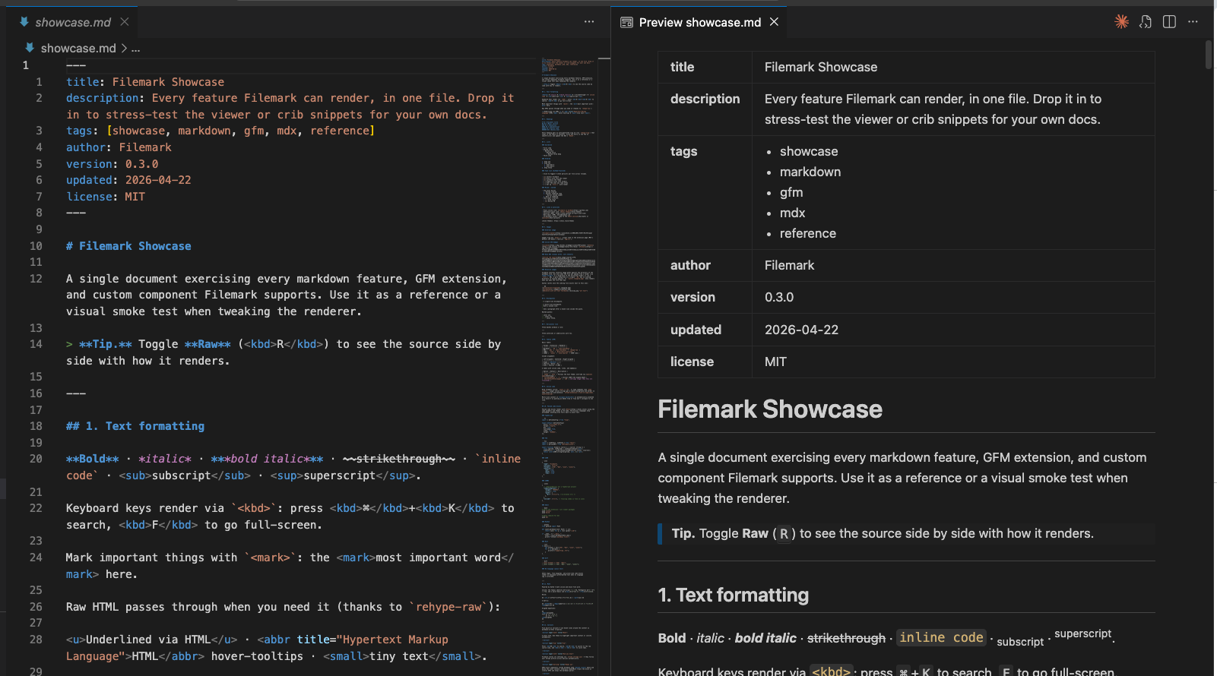Viewport: 1217px width, 676px height.
Task: Click the 'strikethrough' text in preview
Action: tap(846, 638)
